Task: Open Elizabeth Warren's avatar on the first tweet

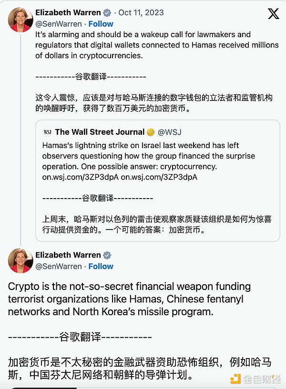Action: coord(20,19)
